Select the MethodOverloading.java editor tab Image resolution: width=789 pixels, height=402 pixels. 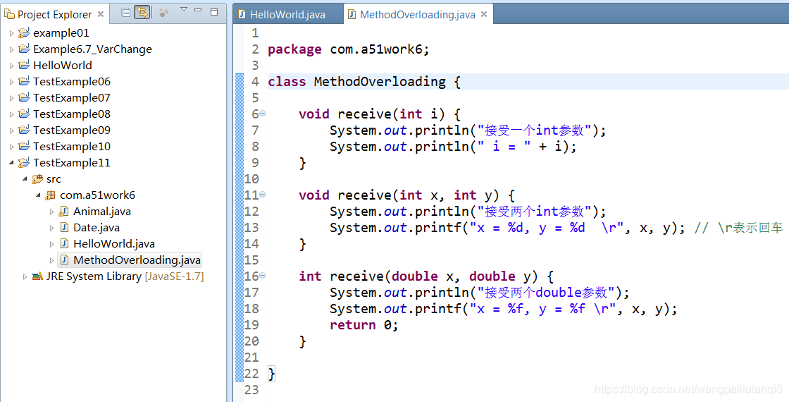pos(417,15)
